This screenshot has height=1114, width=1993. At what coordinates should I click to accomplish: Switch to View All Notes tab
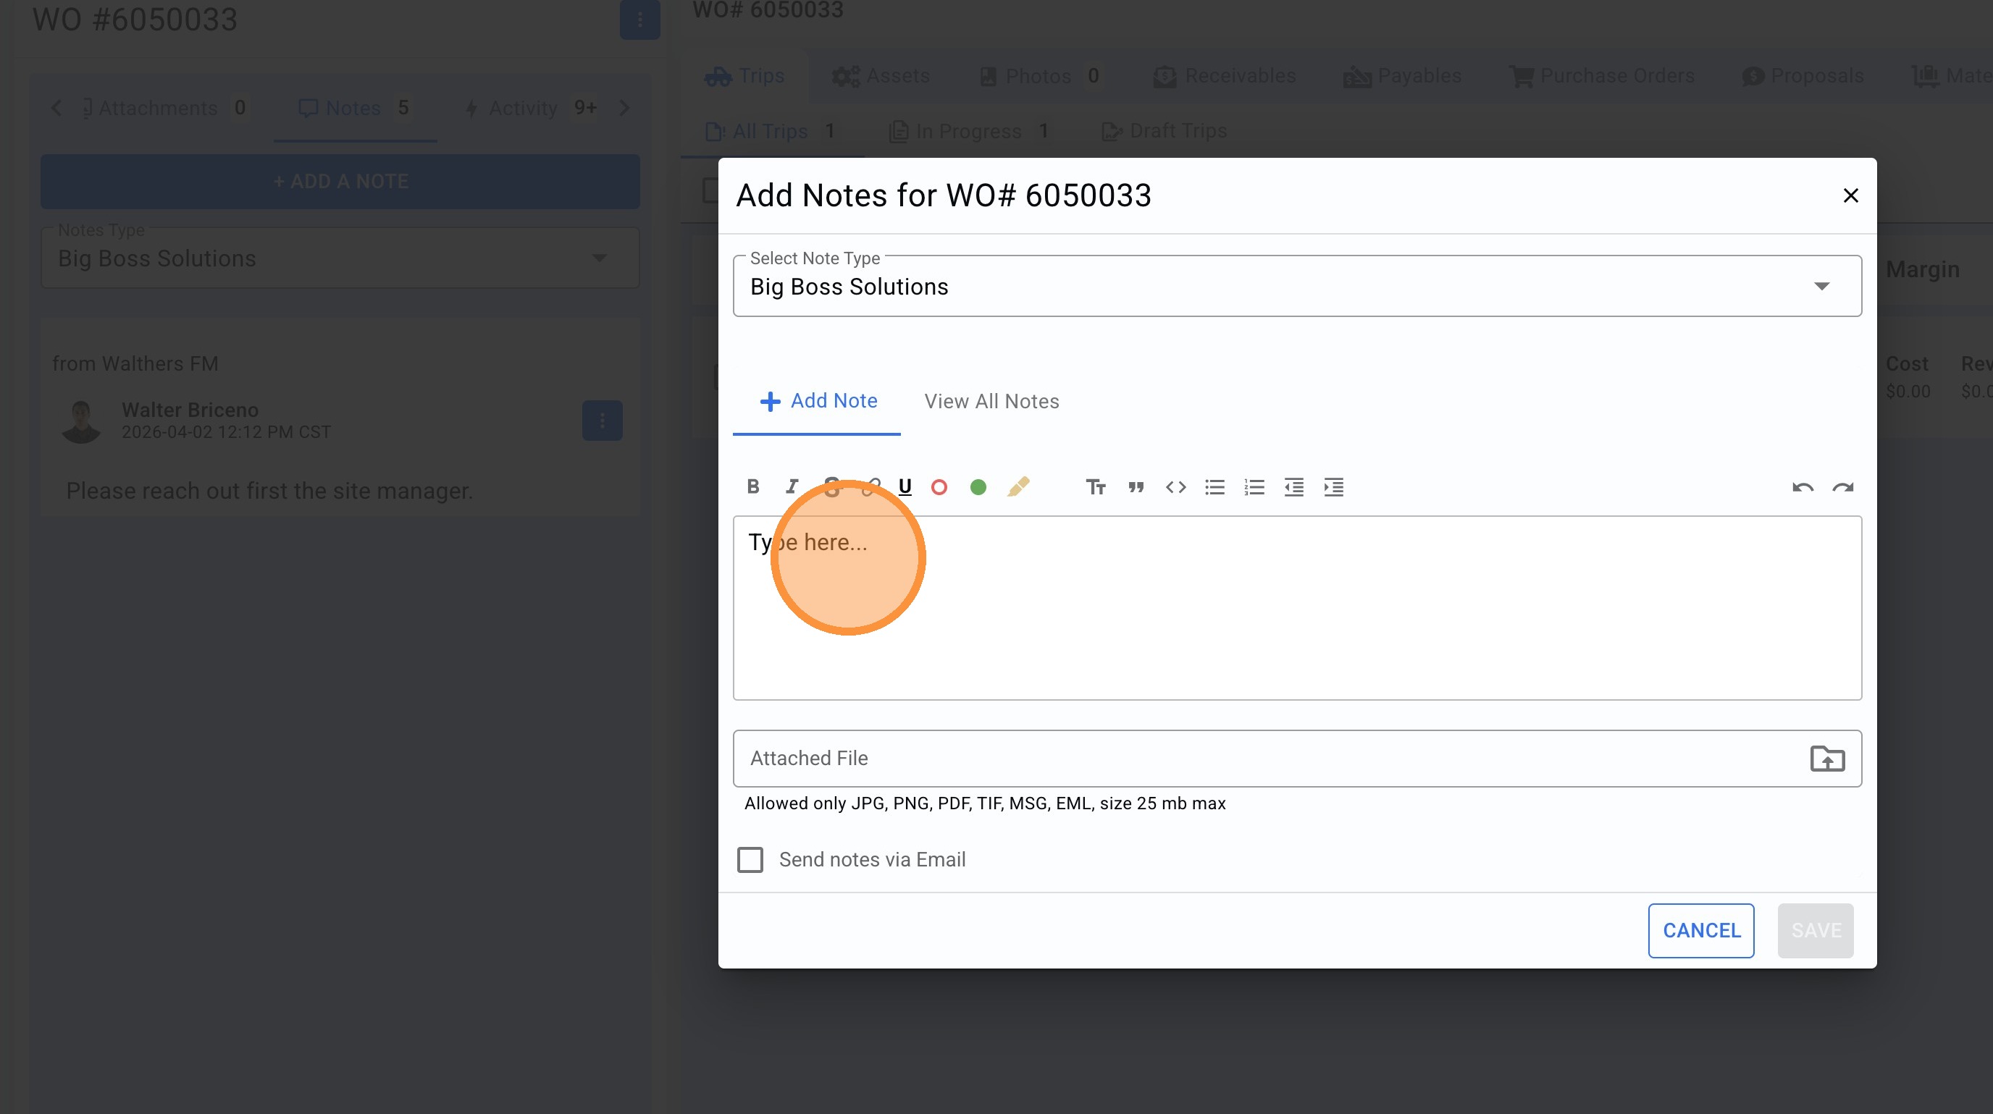[991, 401]
